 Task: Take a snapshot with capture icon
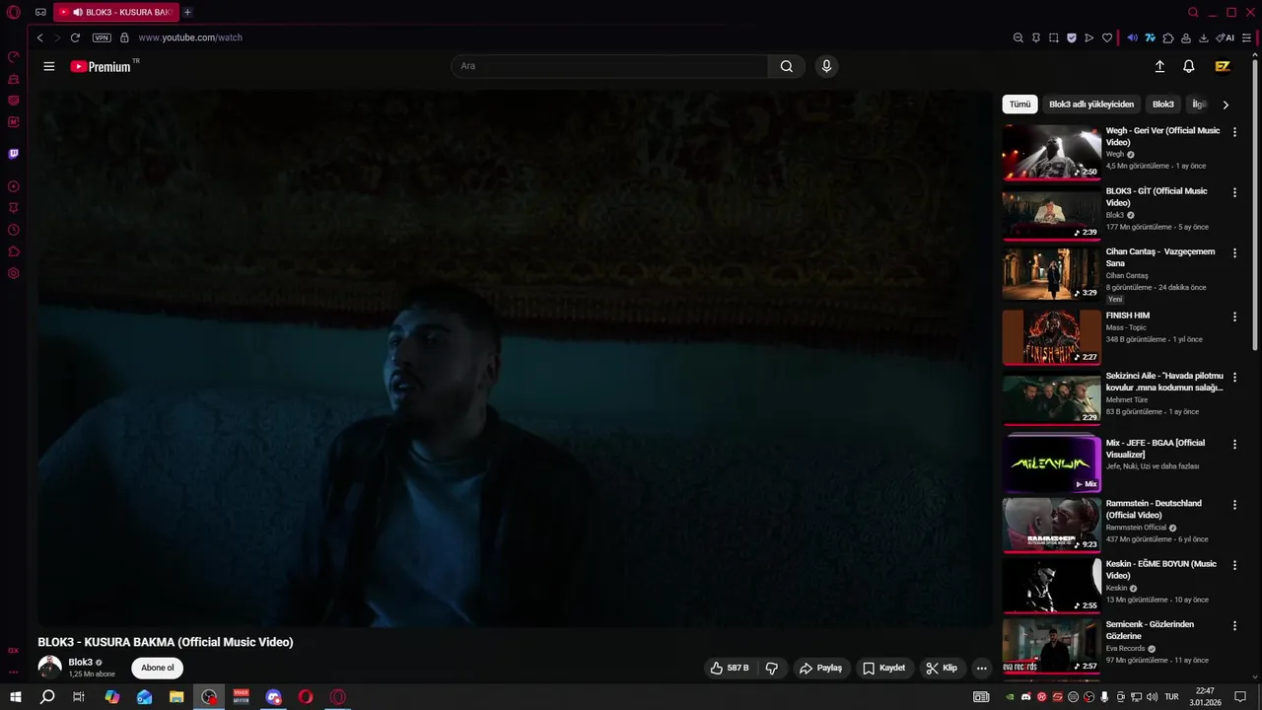[1054, 37]
